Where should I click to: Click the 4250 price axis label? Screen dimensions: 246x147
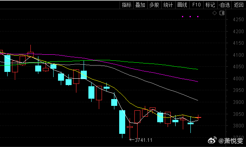point(238,20)
